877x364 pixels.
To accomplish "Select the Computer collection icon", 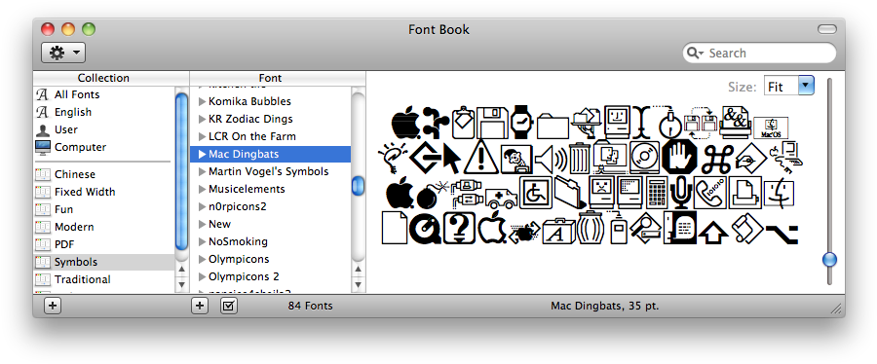I will (x=43, y=147).
